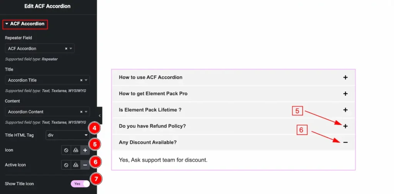Clear the Repeater Field selection
Image resolution: width=394 pixels, height=194 pixels.
coord(66,49)
